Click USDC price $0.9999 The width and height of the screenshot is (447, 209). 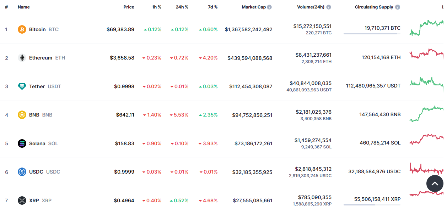pyautogui.click(x=124, y=172)
